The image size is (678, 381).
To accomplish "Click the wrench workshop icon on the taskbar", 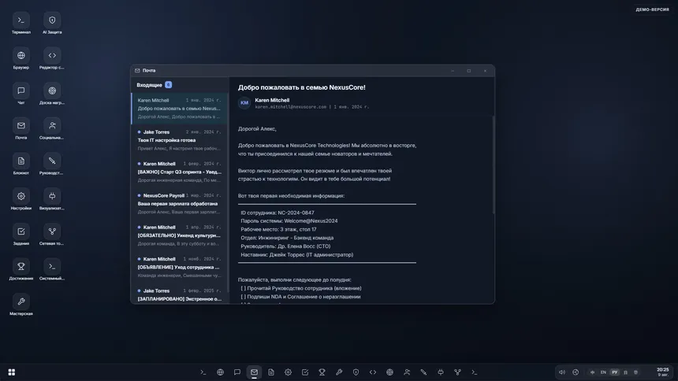I will [339, 372].
